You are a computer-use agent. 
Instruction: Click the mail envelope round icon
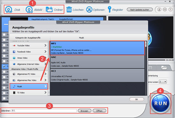[165, 9]
